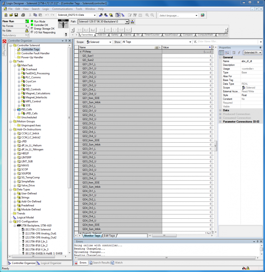265x272 pixels.
Task: Select the categorized view icon in Properties
Action: (x=222, y=53)
